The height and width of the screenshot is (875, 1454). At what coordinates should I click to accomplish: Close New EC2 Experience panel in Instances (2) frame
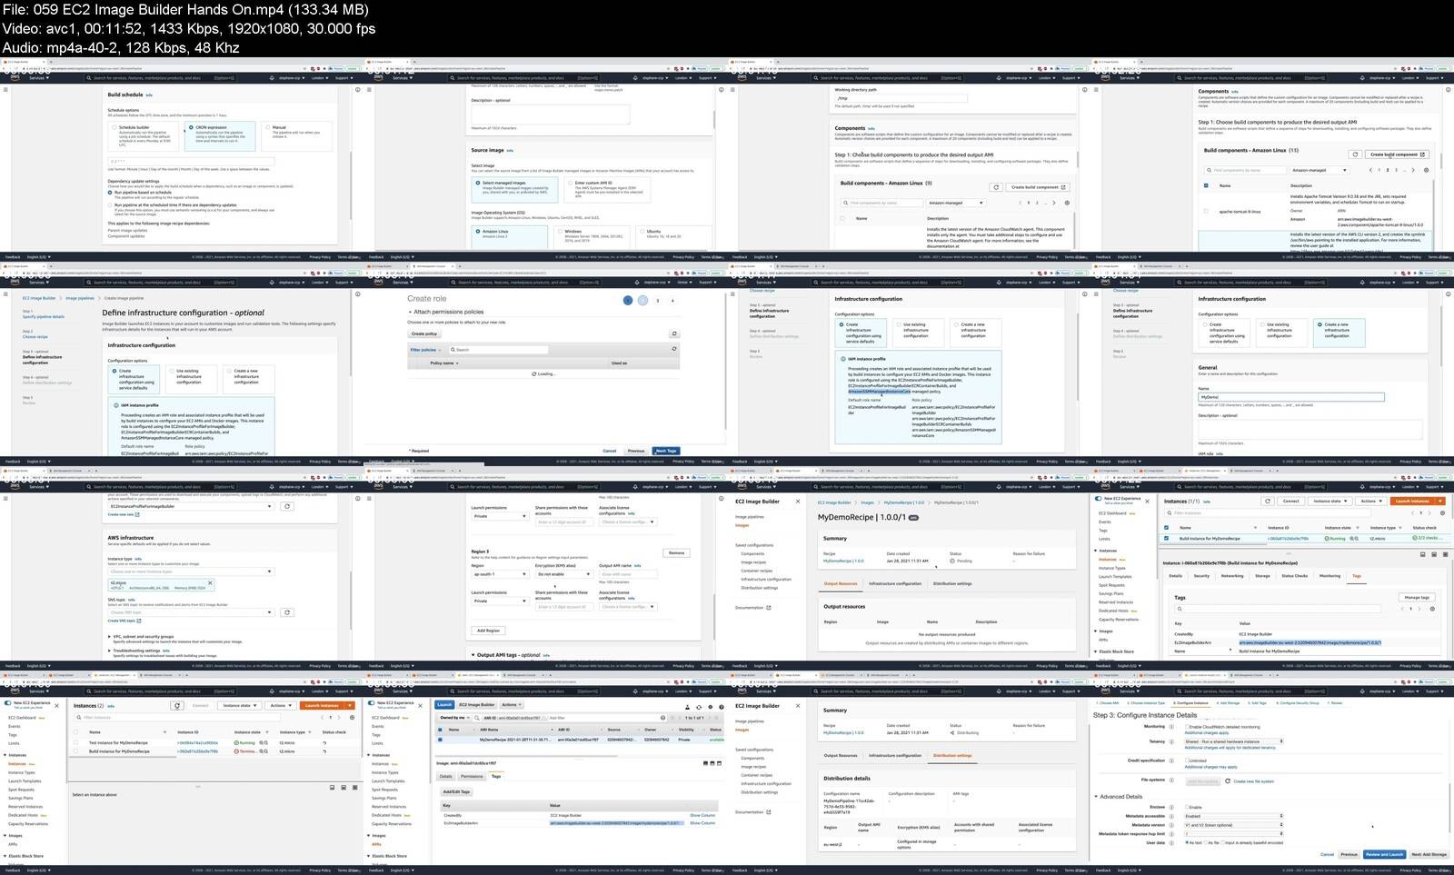point(56,705)
